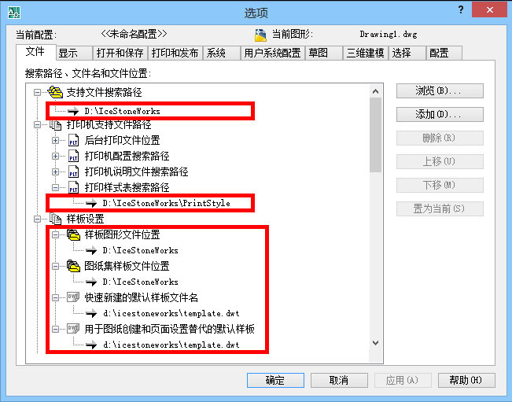This screenshot has width=512, height=402.
Task: Select the PLT icon of 打印机配置搜索路径
Action: [x=73, y=156]
